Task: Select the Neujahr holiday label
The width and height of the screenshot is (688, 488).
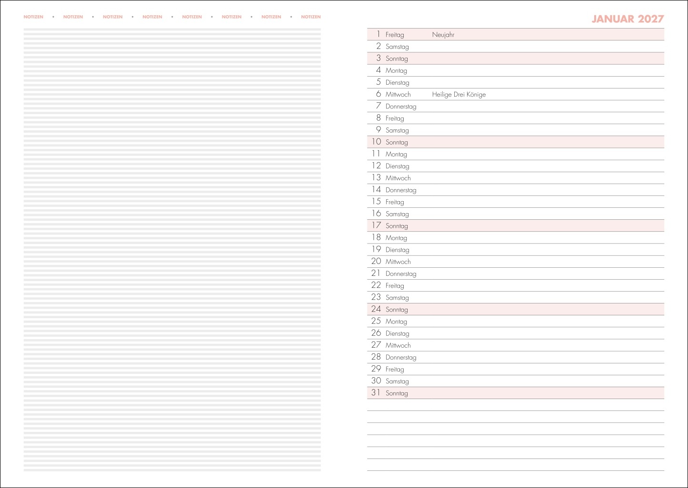Action: [443, 35]
